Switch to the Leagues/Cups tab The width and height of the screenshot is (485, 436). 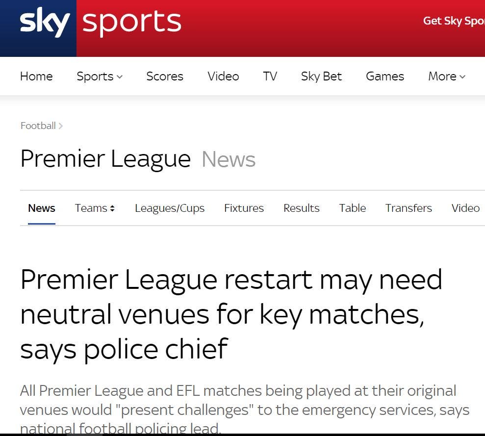[170, 208]
